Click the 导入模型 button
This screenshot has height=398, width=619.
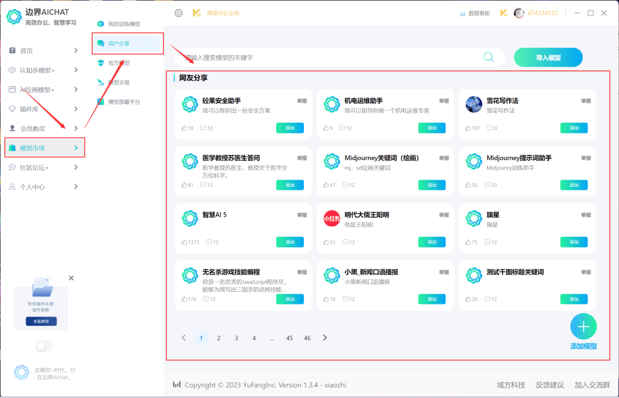tap(548, 57)
